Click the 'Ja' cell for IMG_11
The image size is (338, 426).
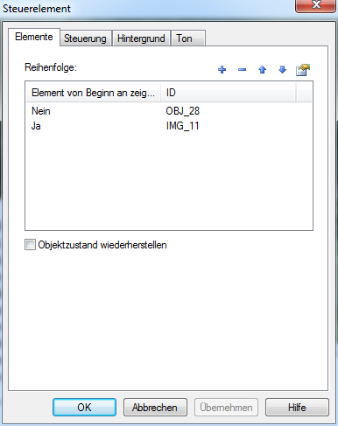tap(36, 126)
